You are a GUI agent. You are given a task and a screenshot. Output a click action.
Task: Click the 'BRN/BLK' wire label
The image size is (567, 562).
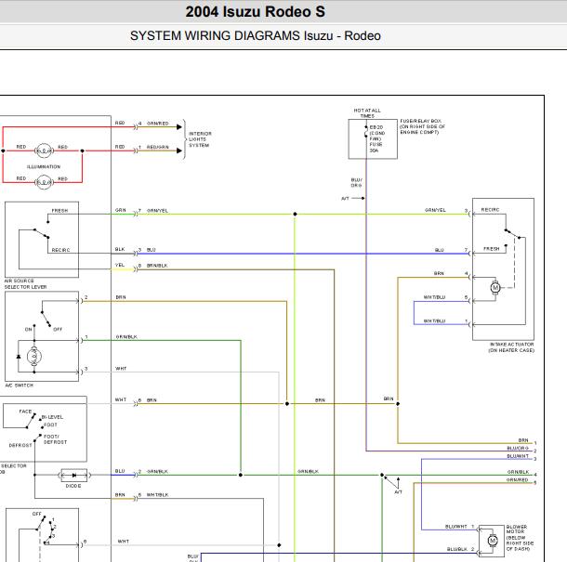(157, 266)
